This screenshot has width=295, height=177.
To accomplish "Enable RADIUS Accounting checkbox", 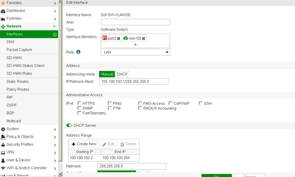I will coord(140,108).
